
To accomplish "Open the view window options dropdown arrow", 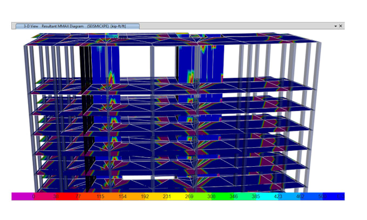I will tap(335, 26).
